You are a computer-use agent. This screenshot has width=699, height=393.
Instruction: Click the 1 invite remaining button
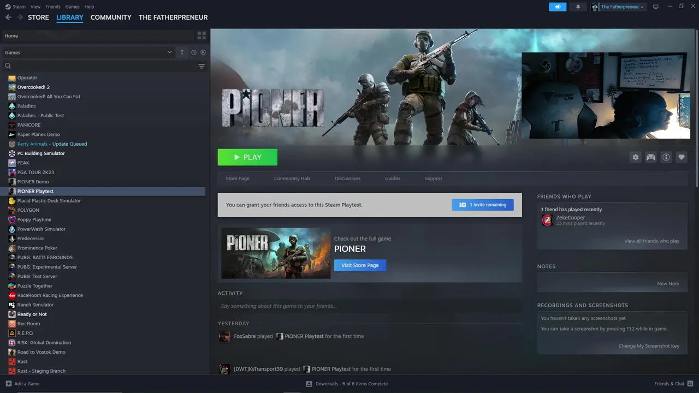(483, 205)
